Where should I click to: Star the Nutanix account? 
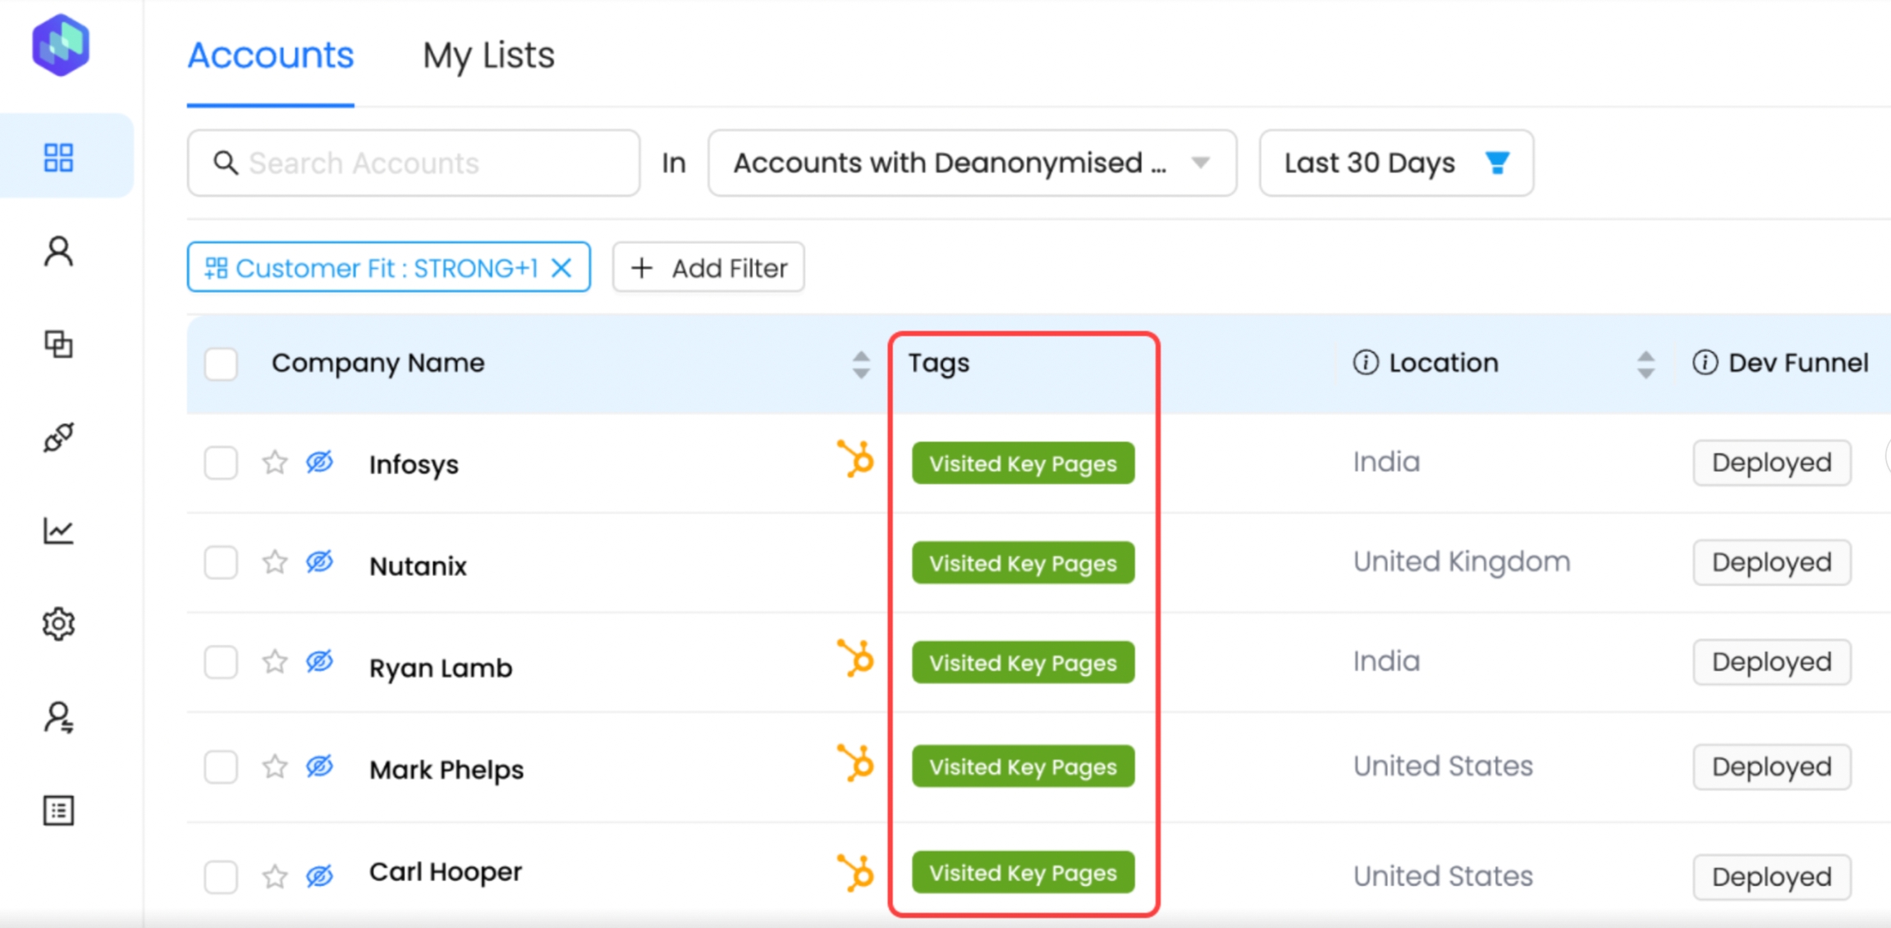tap(275, 563)
